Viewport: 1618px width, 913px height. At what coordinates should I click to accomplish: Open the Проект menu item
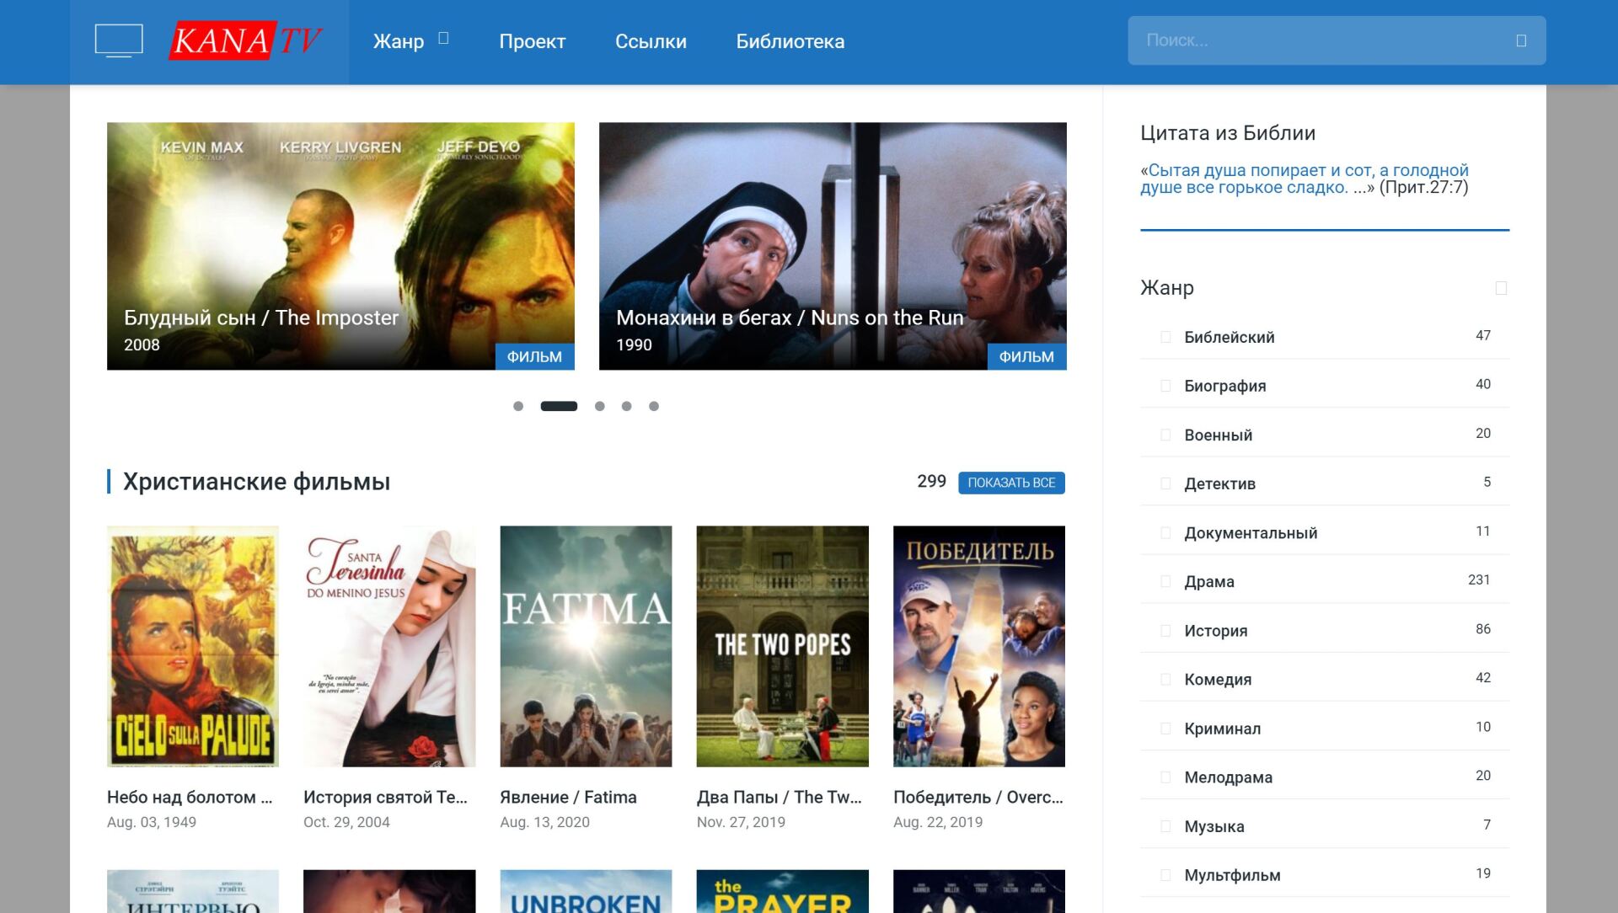(x=533, y=41)
